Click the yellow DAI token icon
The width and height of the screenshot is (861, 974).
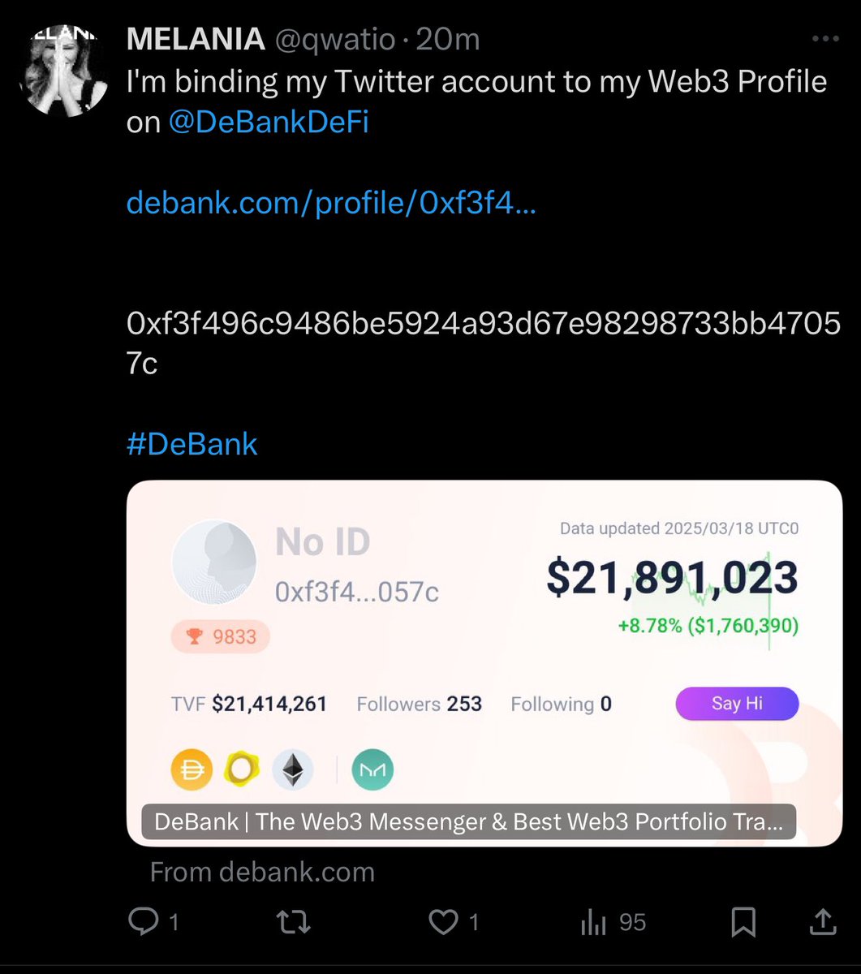click(x=192, y=769)
